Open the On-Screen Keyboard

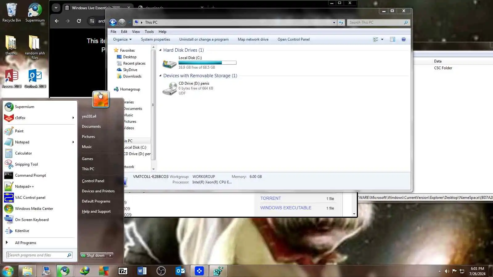click(40, 220)
